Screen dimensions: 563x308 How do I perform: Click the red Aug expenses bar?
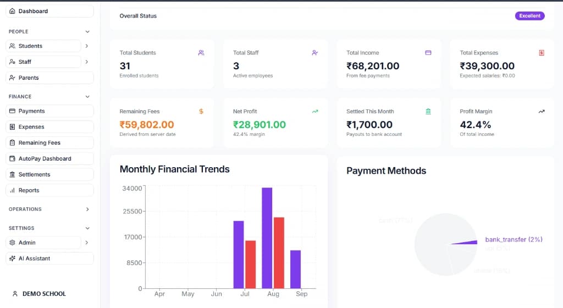[x=279, y=252]
